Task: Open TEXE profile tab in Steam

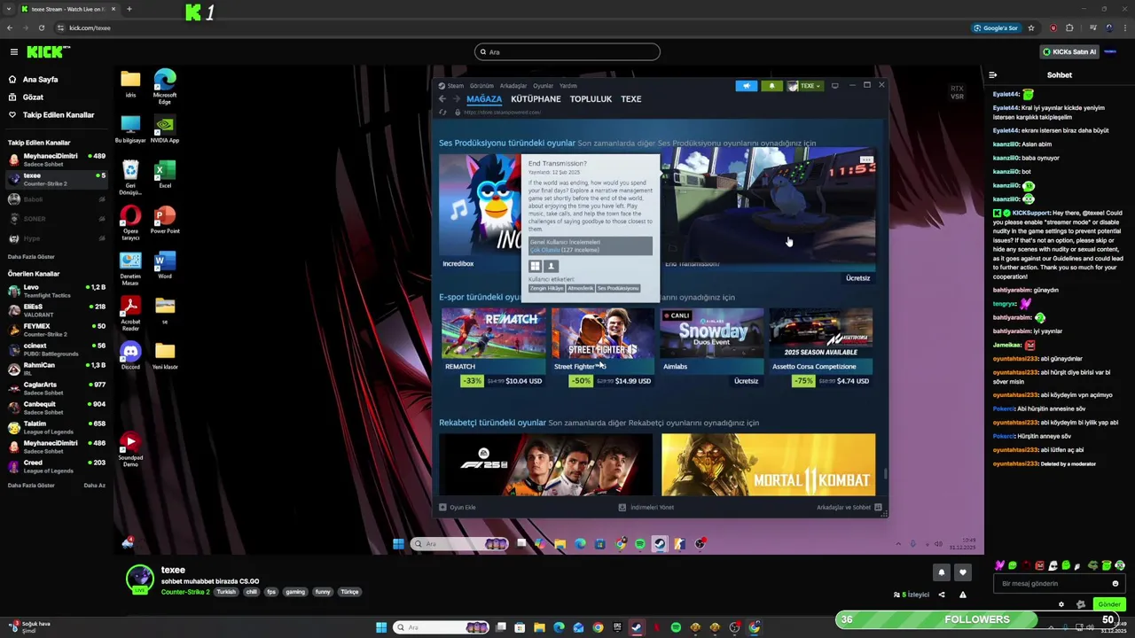Action: point(630,99)
